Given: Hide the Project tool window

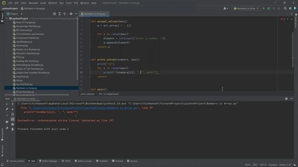Looking at the screenshot, I should pyautogui.click(x=76, y=14).
